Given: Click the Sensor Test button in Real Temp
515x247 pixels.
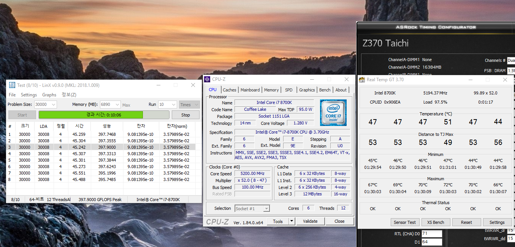Looking at the screenshot, I should coord(405,222).
